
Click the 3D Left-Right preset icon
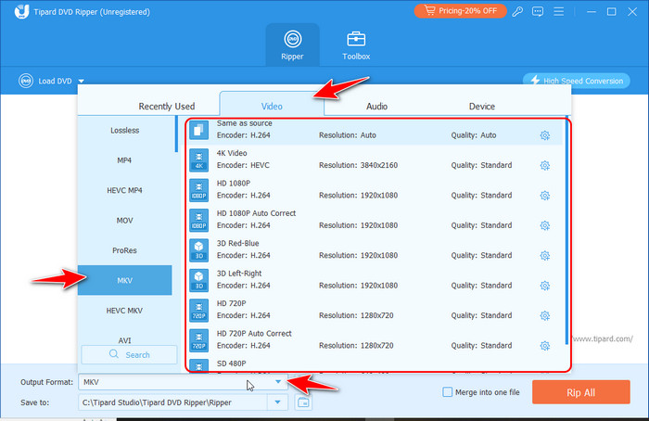tap(198, 280)
